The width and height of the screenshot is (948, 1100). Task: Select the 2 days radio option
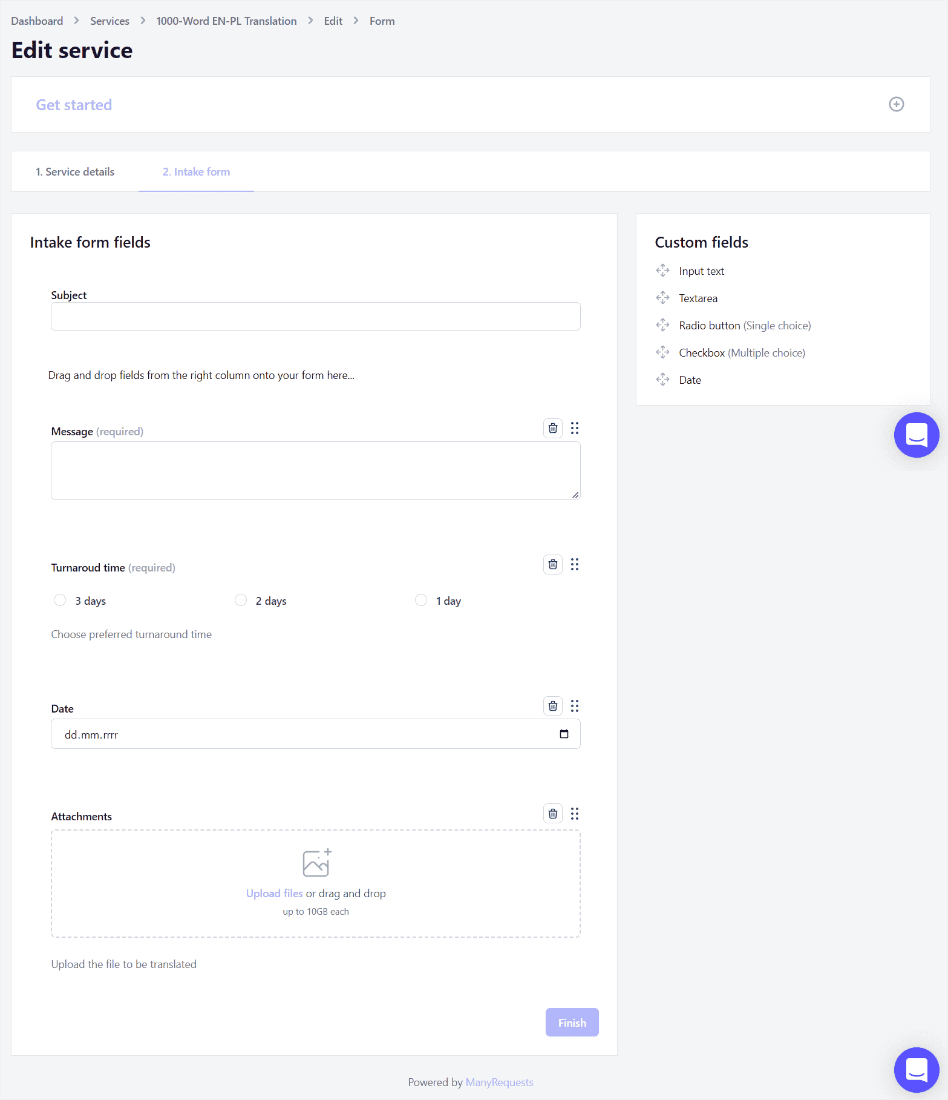click(x=241, y=600)
